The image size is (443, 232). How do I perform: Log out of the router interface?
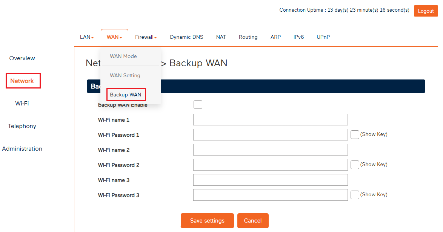click(x=426, y=11)
